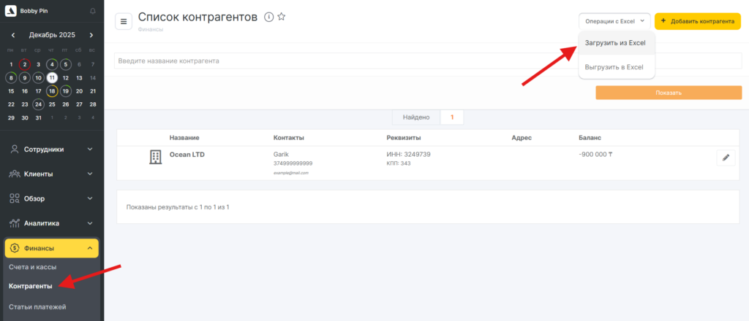Viewport: 749px width, 321px height.
Task: Open the Операции с Excel dropdown
Action: click(614, 22)
